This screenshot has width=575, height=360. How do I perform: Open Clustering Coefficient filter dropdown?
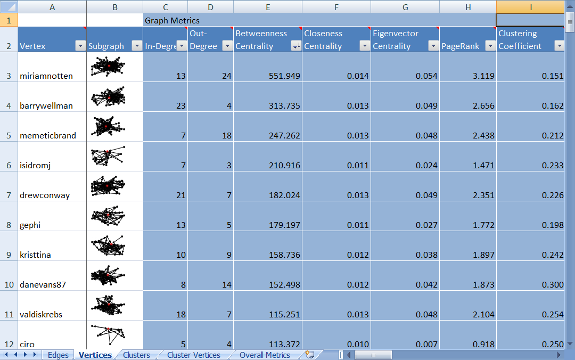[559, 46]
